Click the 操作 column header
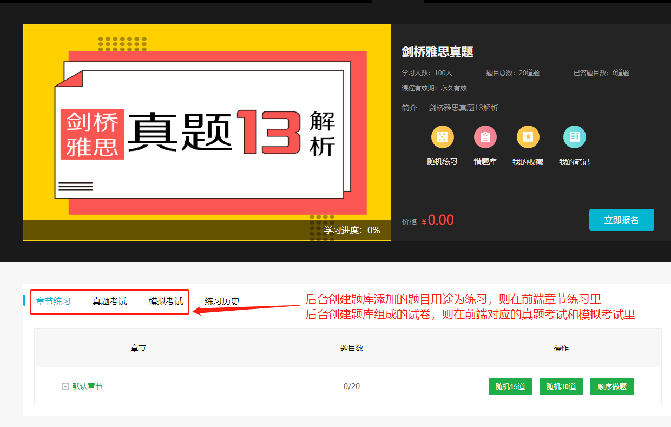Screen dimensions: 671x427 pyautogui.click(x=561, y=348)
